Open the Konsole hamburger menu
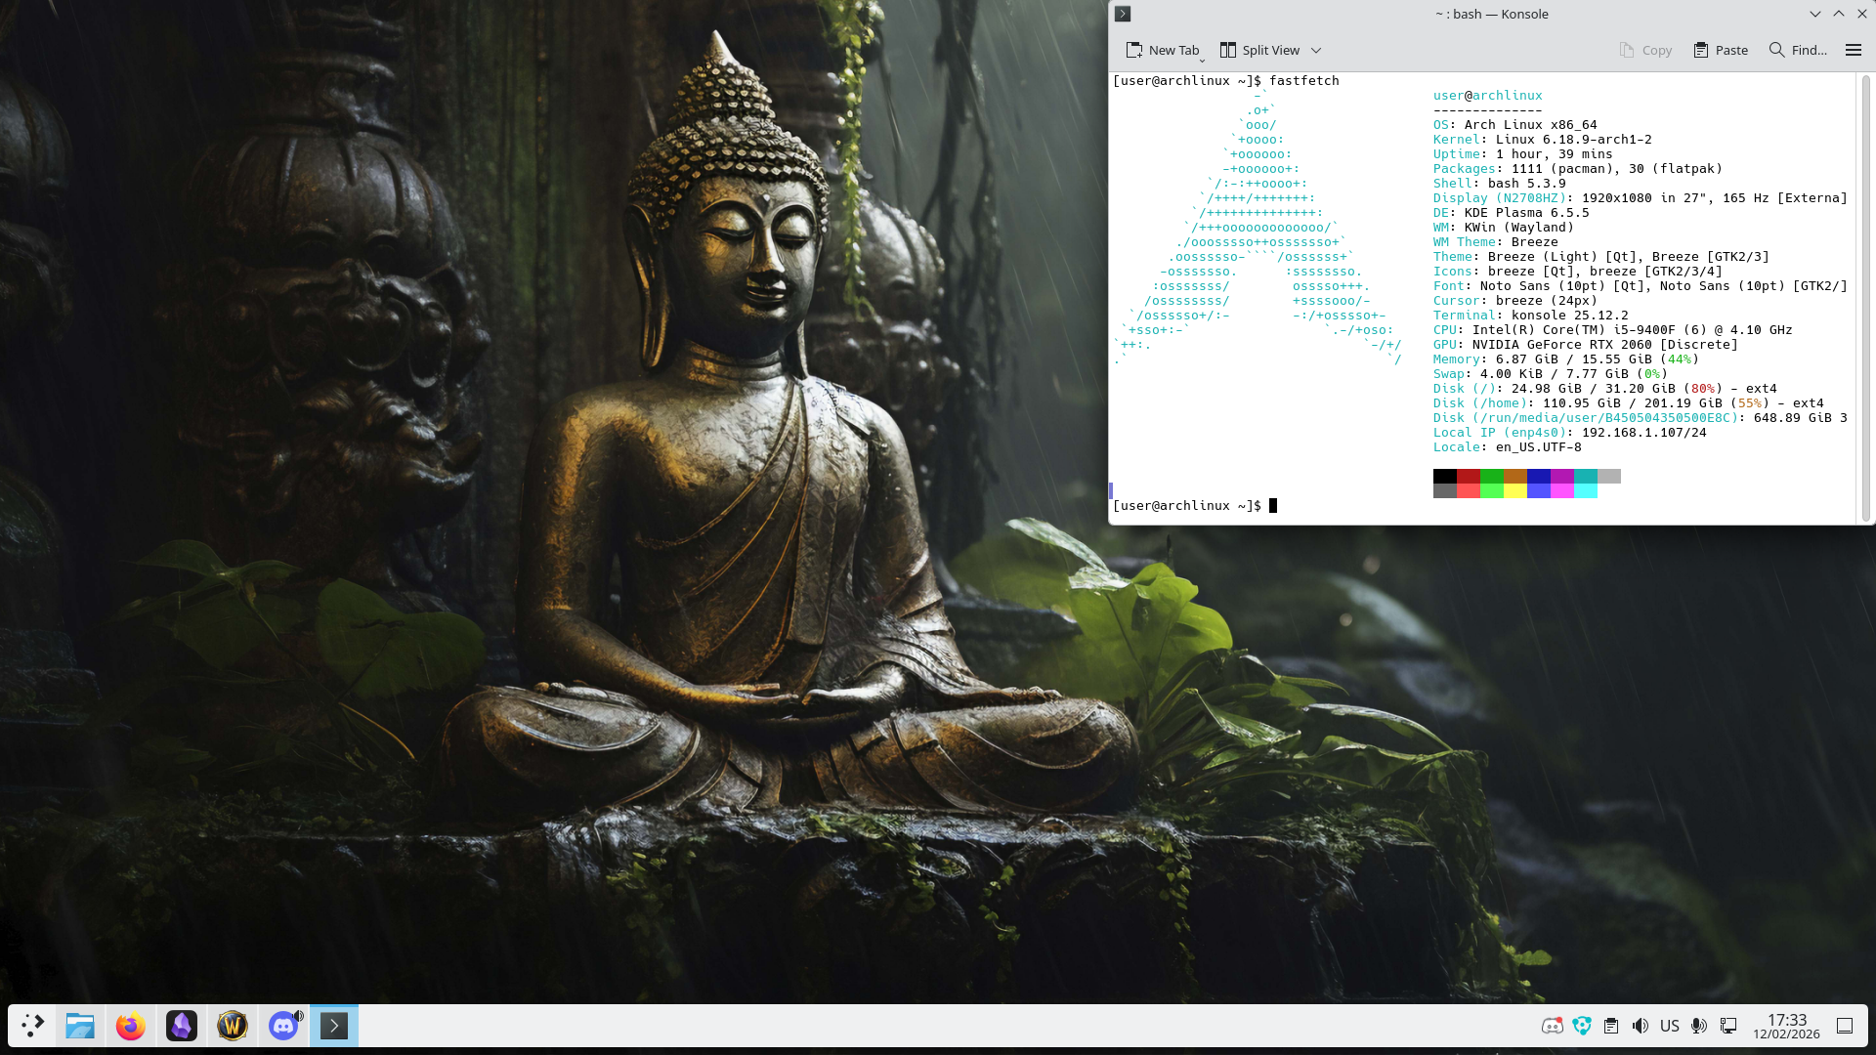Screen dimensions: 1876x1055 [1853, 50]
